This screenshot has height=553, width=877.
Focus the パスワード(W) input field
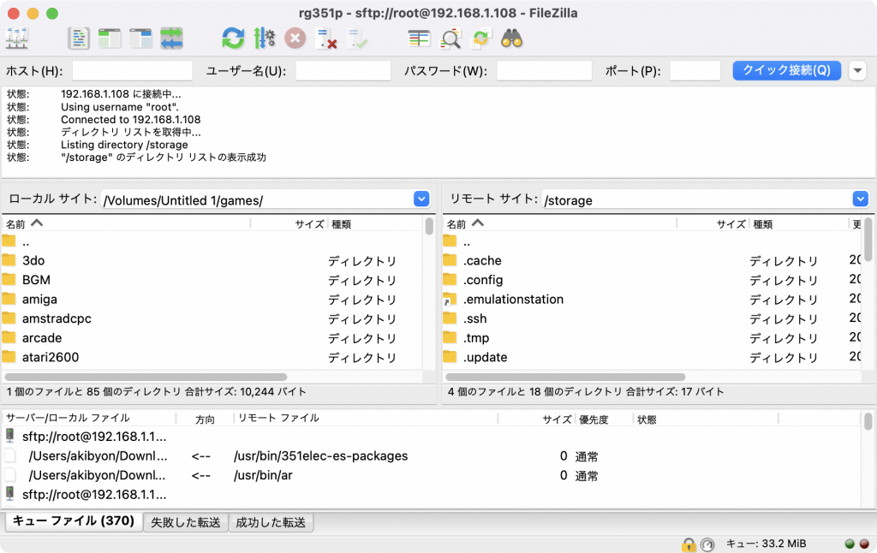pos(544,71)
